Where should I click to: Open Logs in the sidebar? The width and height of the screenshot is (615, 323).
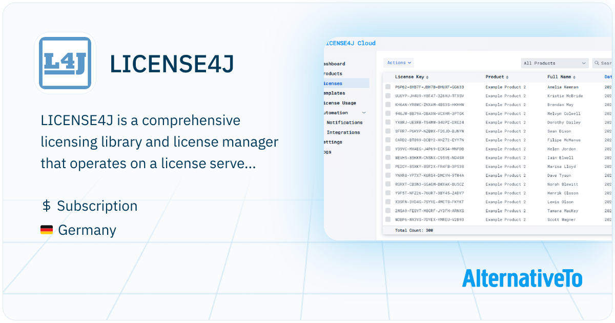pos(328,152)
